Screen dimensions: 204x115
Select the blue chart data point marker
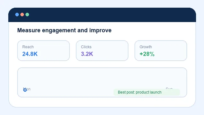click(25, 90)
